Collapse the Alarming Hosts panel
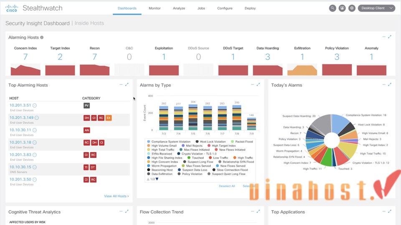This screenshot has height=225, width=401. [x=384, y=37]
